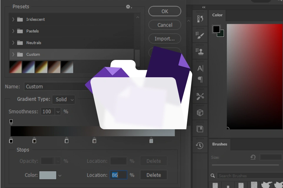The image size is (283, 188).
Task: Select the first red-tinted gradient preset thumbnail
Action: pyautogui.click(x=16, y=67)
